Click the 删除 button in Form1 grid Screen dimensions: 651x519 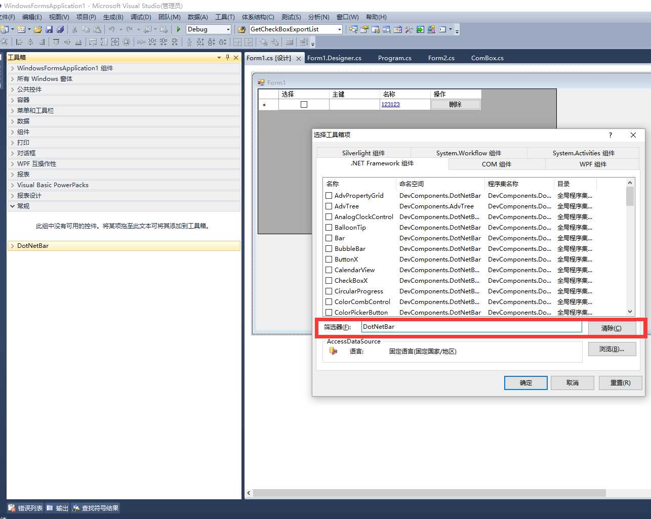point(455,104)
